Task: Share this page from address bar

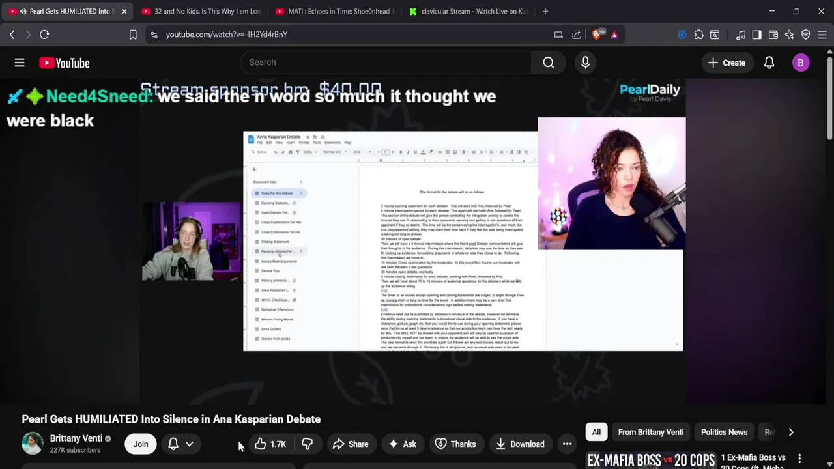Action: pyautogui.click(x=576, y=35)
